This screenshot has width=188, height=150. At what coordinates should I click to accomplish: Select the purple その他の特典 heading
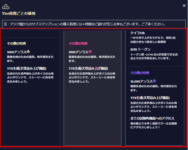pyautogui.click(x=140, y=73)
